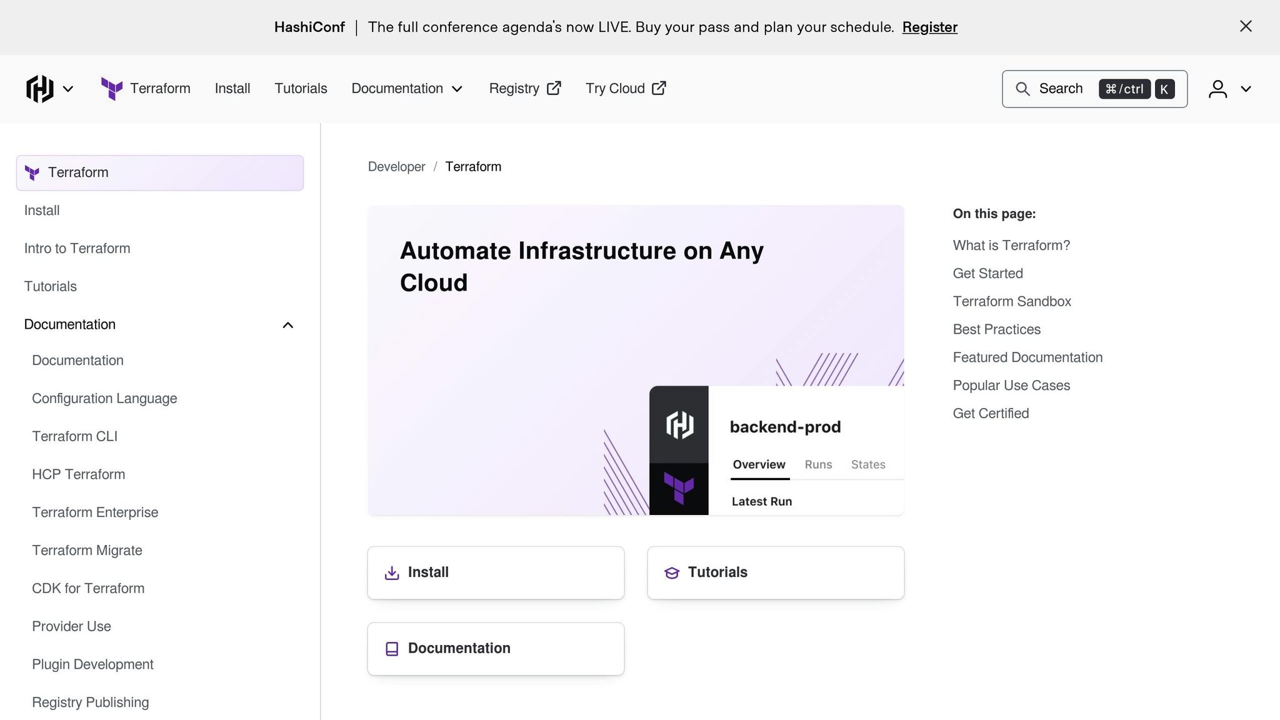Click the Register link in the banner

[x=929, y=27]
